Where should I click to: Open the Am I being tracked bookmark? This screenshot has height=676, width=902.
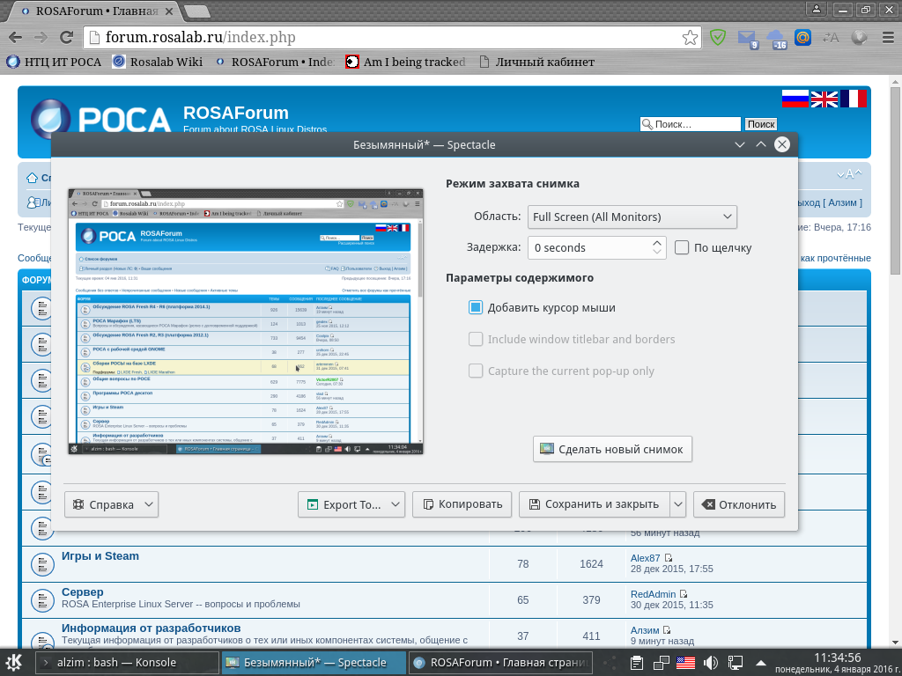pos(406,62)
